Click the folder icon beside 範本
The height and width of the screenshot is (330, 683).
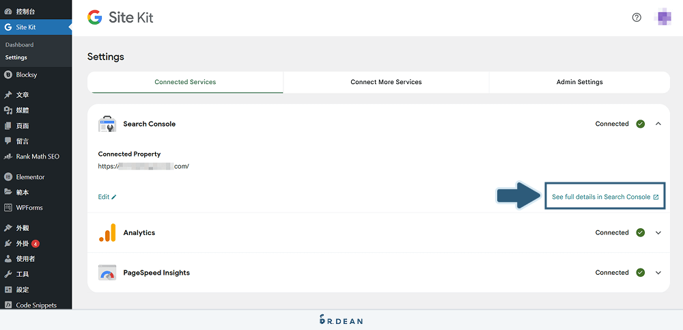8,192
